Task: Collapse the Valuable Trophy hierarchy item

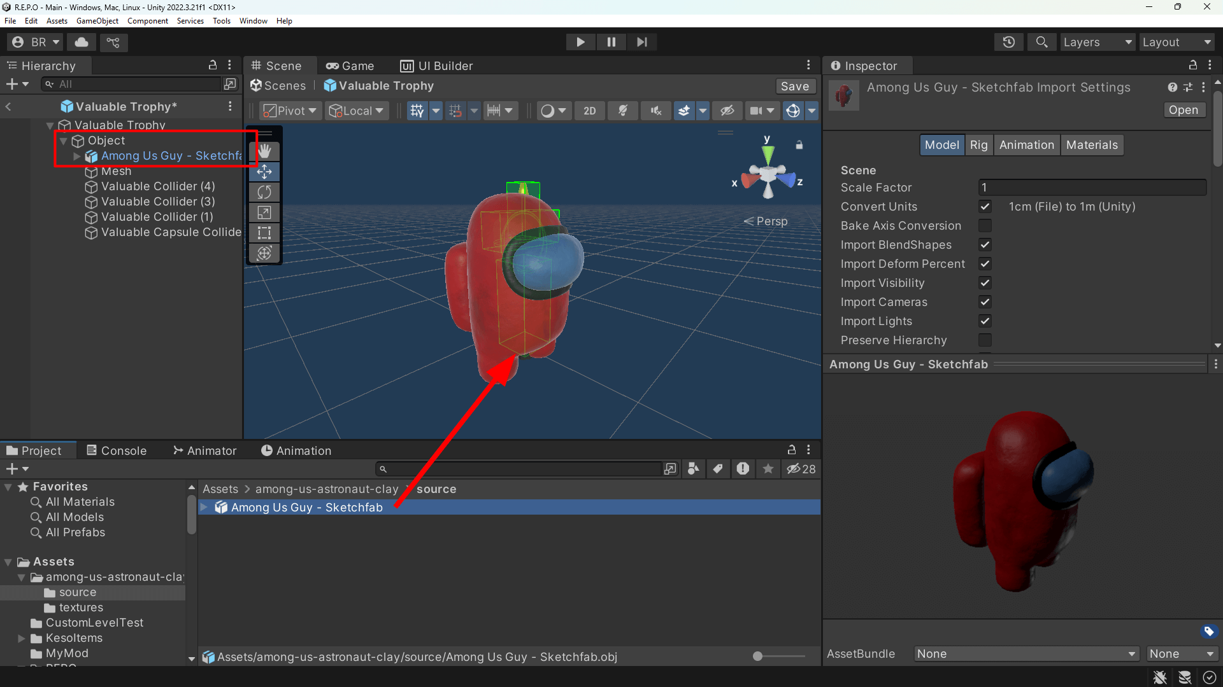Action: tap(50, 125)
